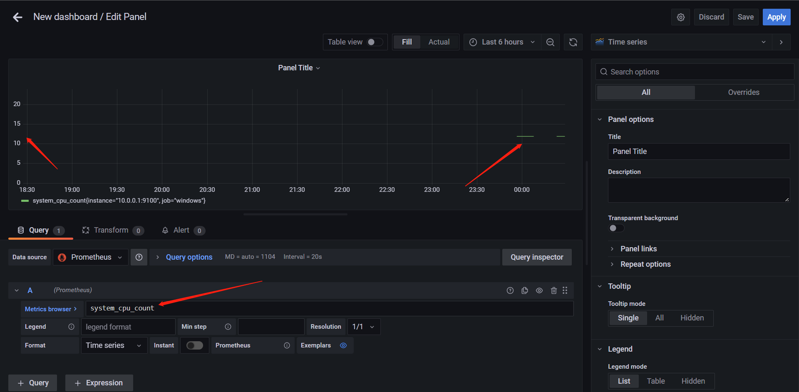The width and height of the screenshot is (799, 392).
Task: Refresh the dashboard panel
Action: (573, 42)
